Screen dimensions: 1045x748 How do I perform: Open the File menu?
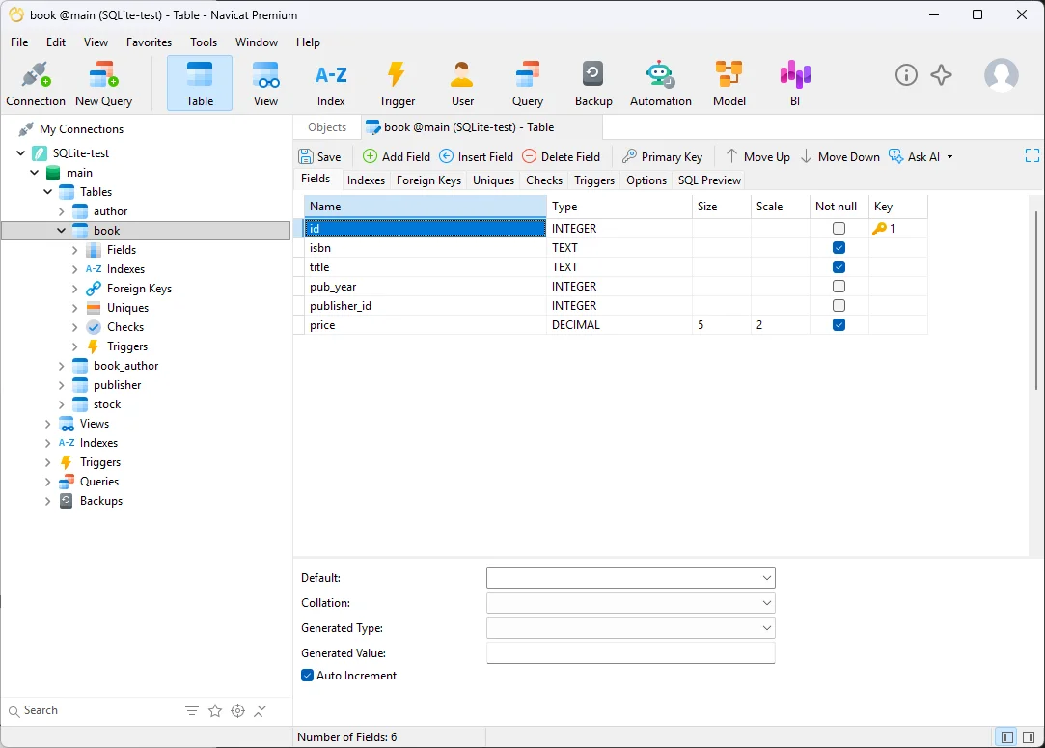[19, 42]
